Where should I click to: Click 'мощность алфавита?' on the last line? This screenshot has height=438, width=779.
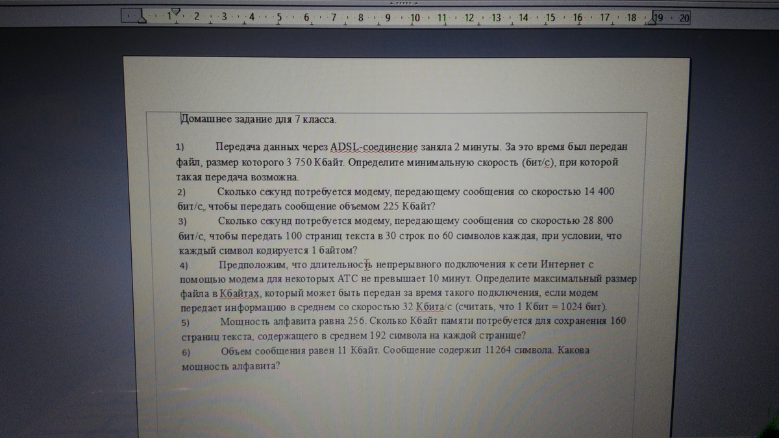tap(230, 365)
